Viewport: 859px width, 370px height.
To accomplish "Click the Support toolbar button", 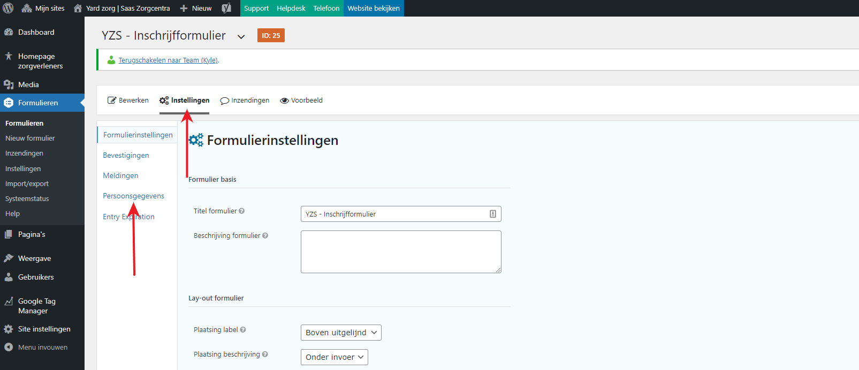I will (256, 8).
